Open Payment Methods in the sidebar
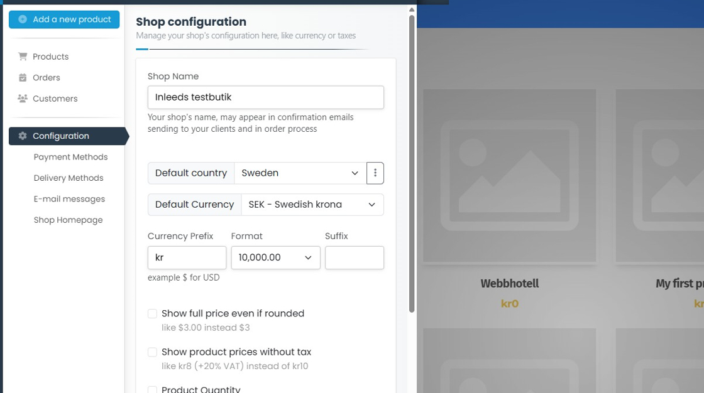The height and width of the screenshot is (393, 704). (x=70, y=157)
